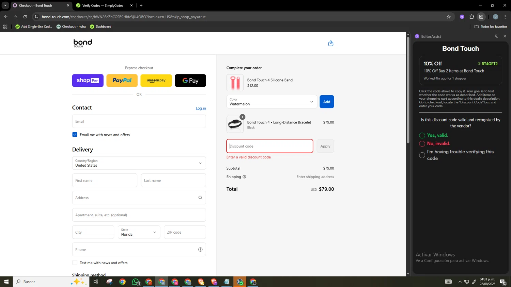The image size is (511, 287).
Task: Reload the checkout page
Action: click(25, 17)
